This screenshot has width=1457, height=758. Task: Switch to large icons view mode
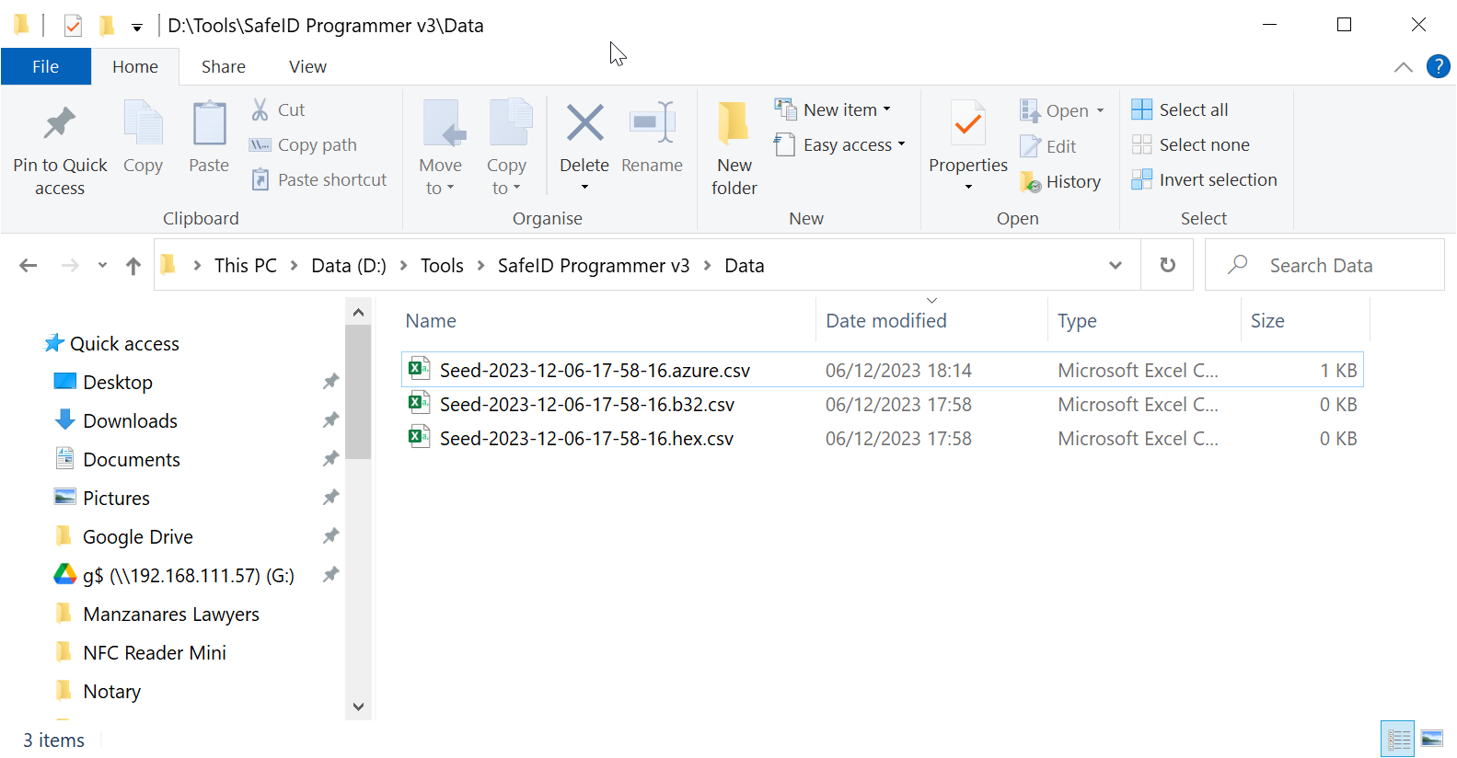[1431, 739]
